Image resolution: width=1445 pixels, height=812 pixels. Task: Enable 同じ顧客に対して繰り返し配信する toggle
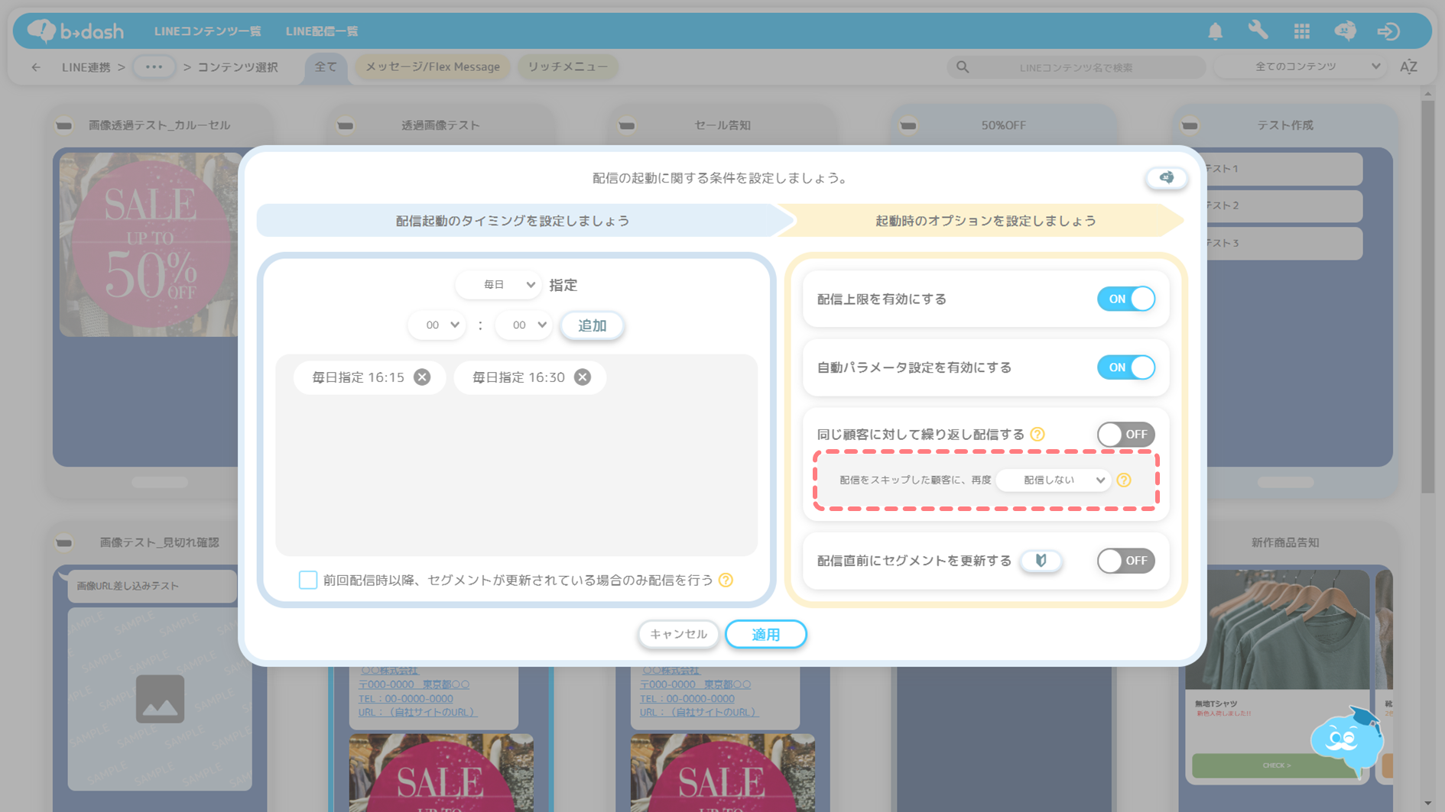1125,435
